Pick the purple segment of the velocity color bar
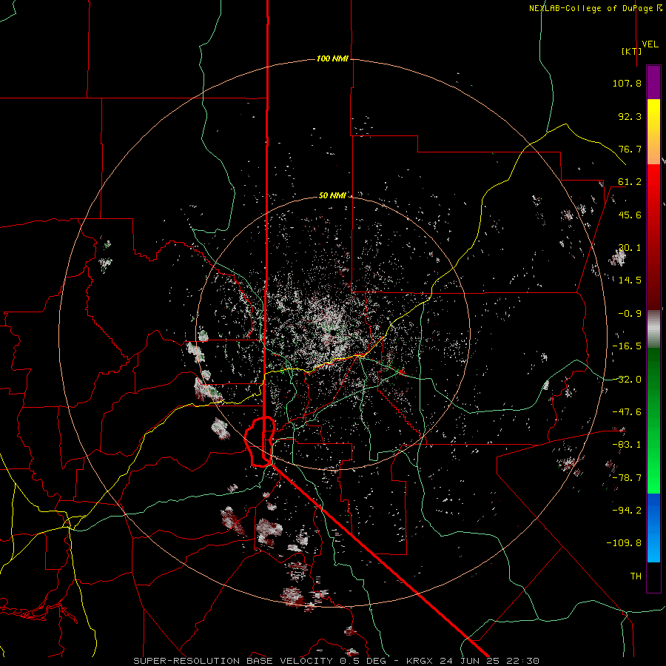The image size is (666, 666). pyautogui.click(x=653, y=82)
